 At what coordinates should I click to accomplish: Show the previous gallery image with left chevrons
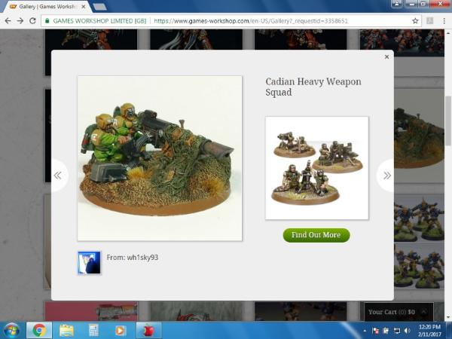58,176
